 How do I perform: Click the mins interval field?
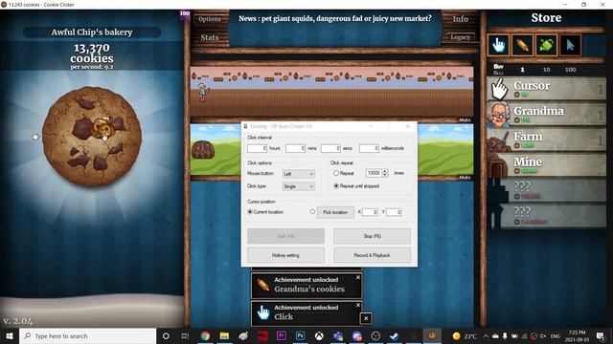295,148
